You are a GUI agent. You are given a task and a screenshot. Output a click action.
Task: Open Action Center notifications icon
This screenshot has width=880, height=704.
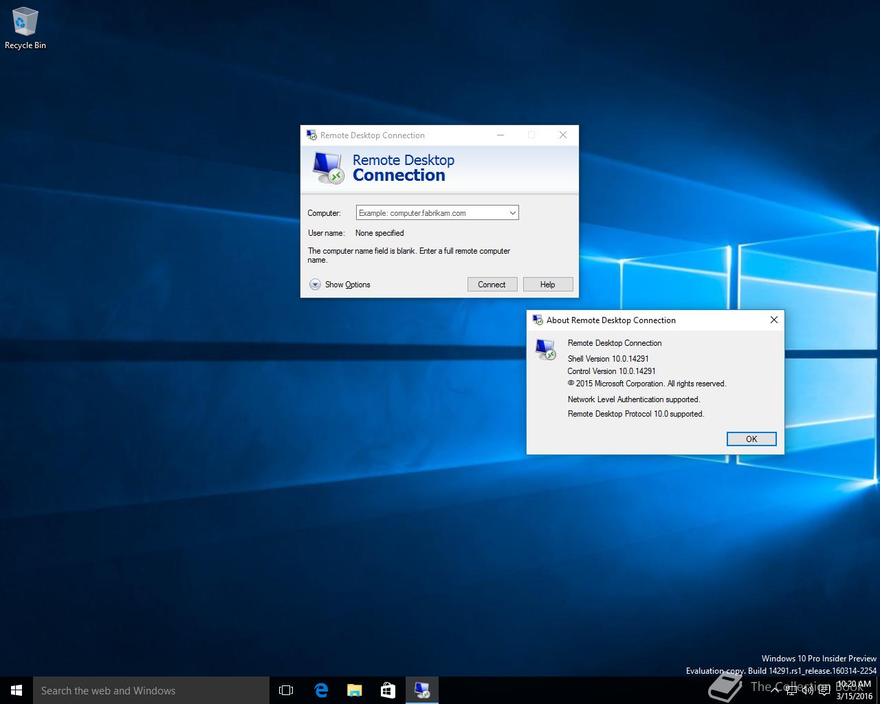point(824,690)
